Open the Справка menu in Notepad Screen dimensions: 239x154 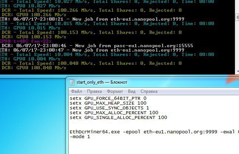(149, 91)
